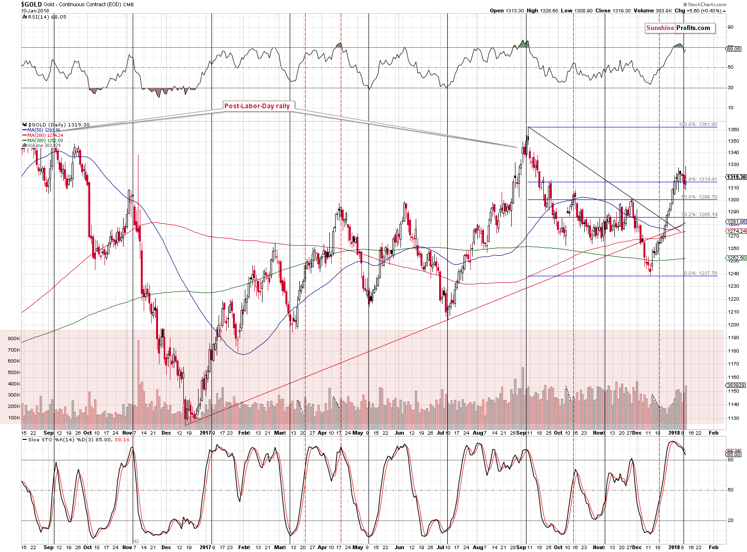The height and width of the screenshot is (552, 747).
Task: Click the 1274.24 red MA price tag
Action: pyautogui.click(x=736, y=231)
